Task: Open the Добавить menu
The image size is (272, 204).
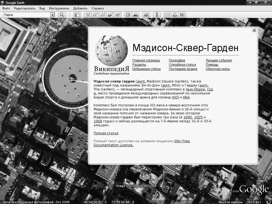Action: point(80,8)
